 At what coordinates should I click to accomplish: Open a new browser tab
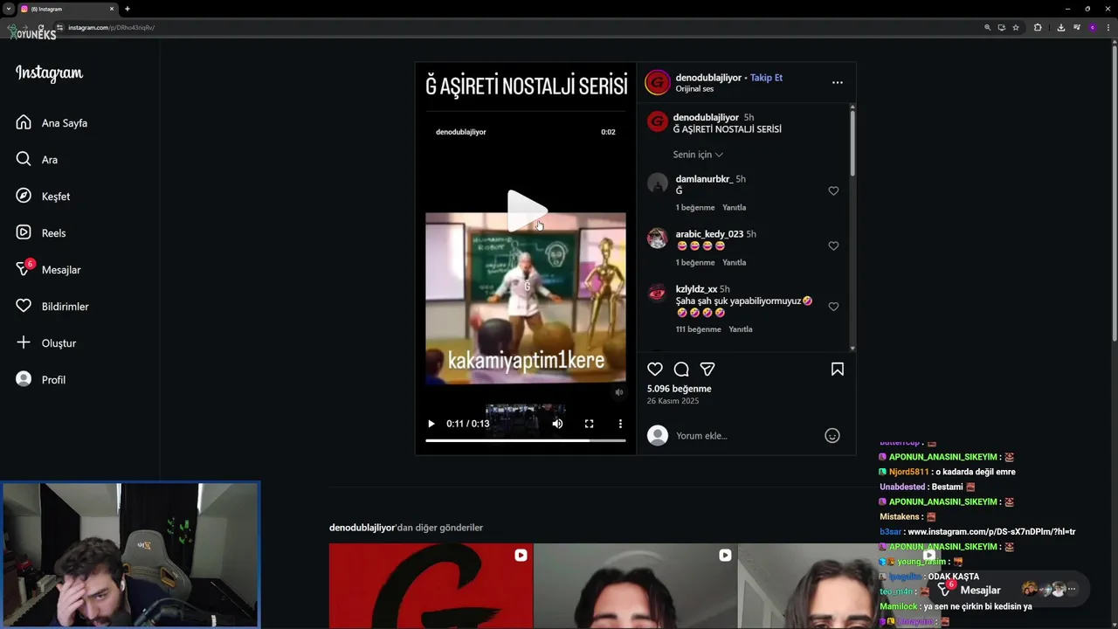point(128,9)
